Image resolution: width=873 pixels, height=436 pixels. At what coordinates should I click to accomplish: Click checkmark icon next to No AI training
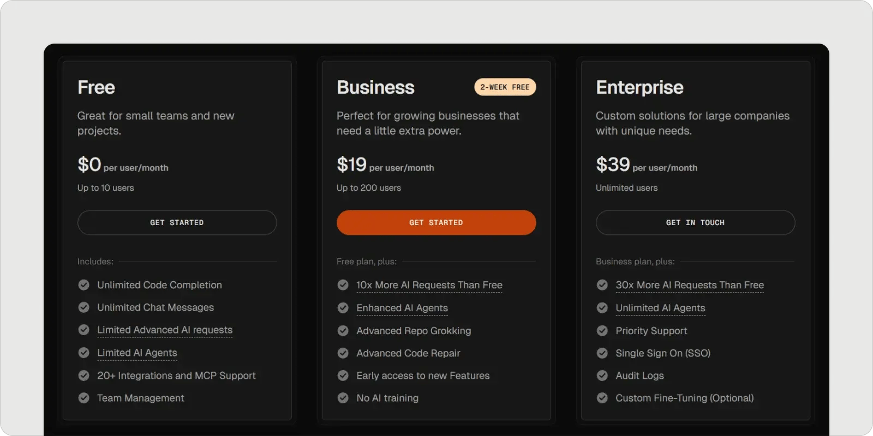(343, 398)
